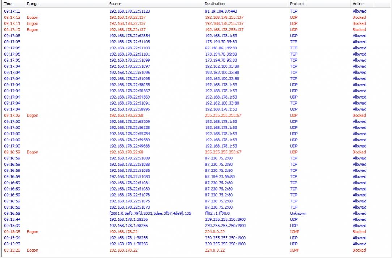The width and height of the screenshot is (392, 258).
Task: Select source 192.168.178.22:51083
Action: [130, 177]
